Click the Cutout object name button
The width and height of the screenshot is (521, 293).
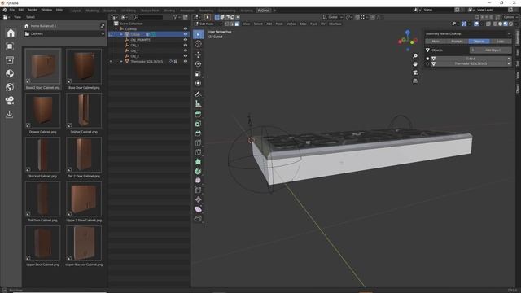point(471,59)
